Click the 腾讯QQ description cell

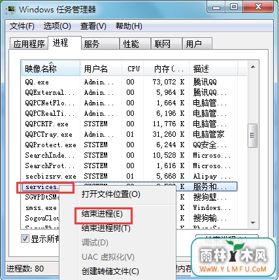point(205,82)
